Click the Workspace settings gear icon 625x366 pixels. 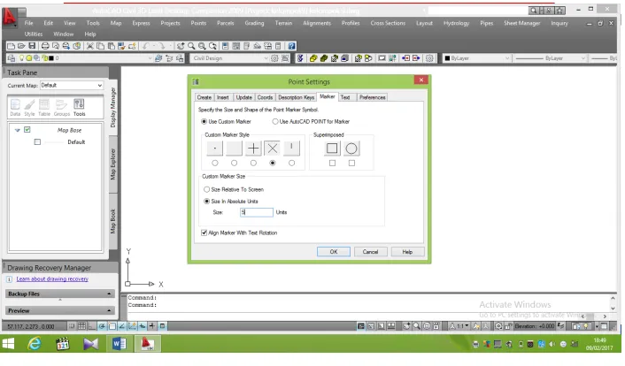274,58
